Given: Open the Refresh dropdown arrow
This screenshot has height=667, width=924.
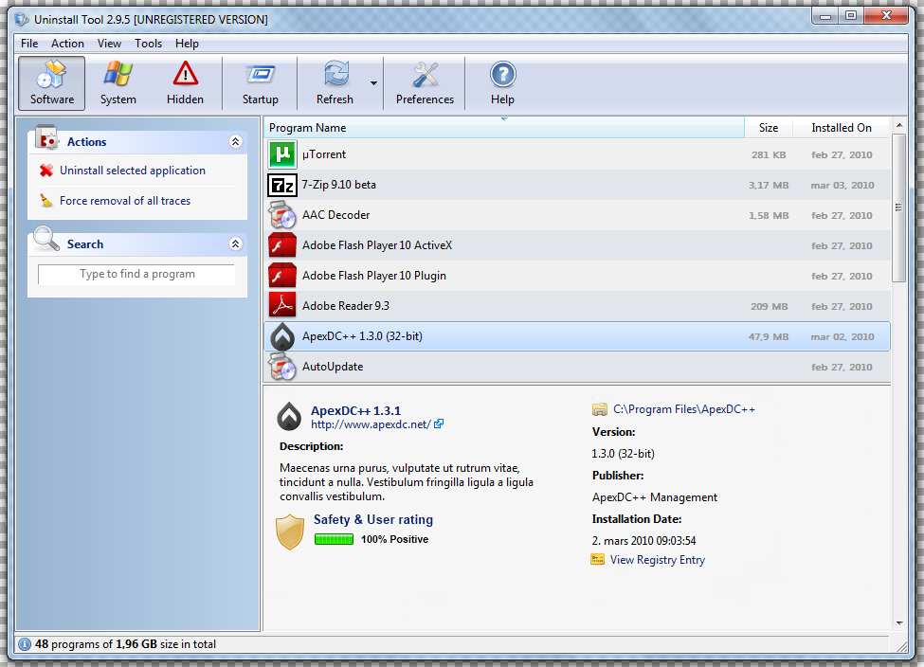Looking at the screenshot, I should point(373,83).
